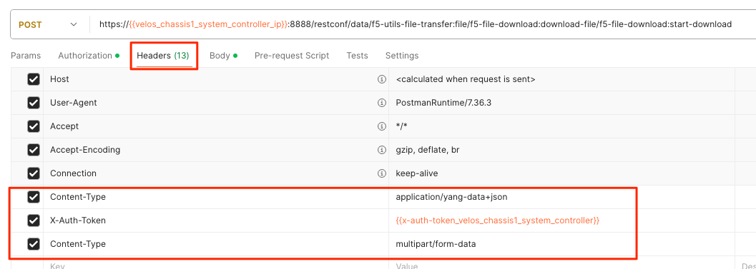Edit the application/yang-data+json value
This screenshot has width=756, height=269.
(561, 197)
